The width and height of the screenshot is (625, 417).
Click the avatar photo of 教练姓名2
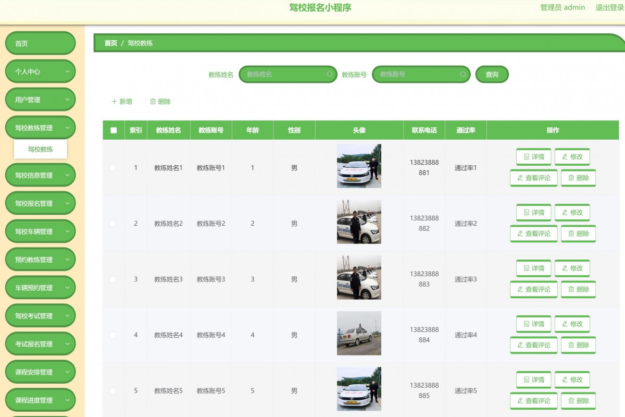coord(359,222)
